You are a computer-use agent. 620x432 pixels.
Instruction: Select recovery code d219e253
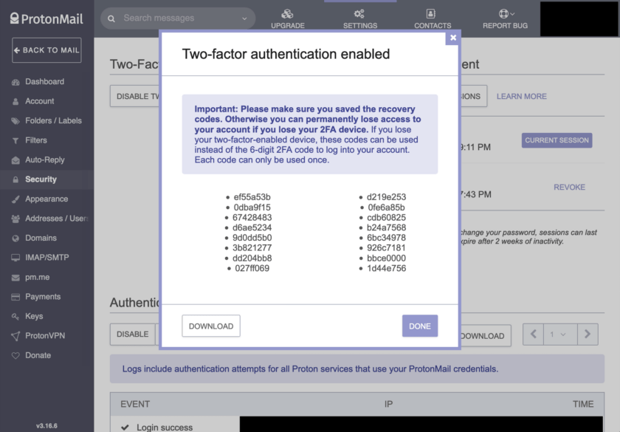386,197
